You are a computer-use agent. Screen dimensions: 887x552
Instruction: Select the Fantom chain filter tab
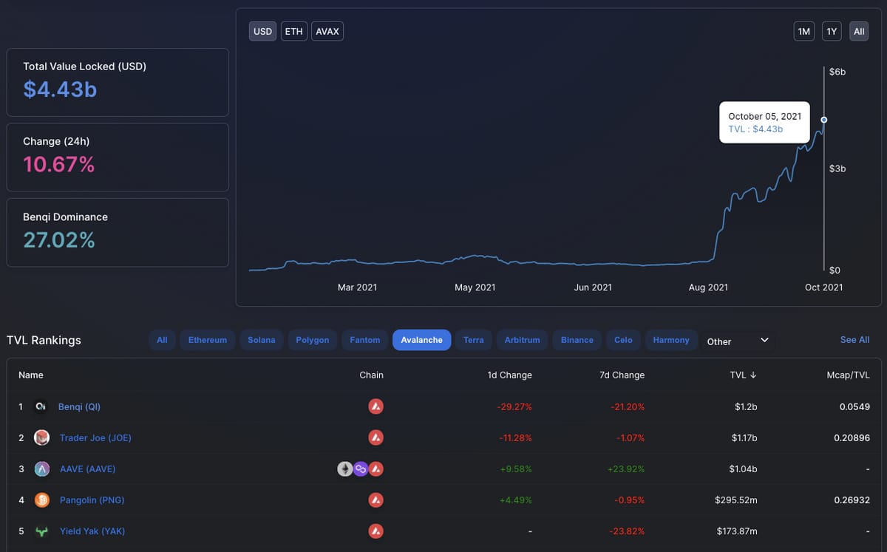coord(365,340)
